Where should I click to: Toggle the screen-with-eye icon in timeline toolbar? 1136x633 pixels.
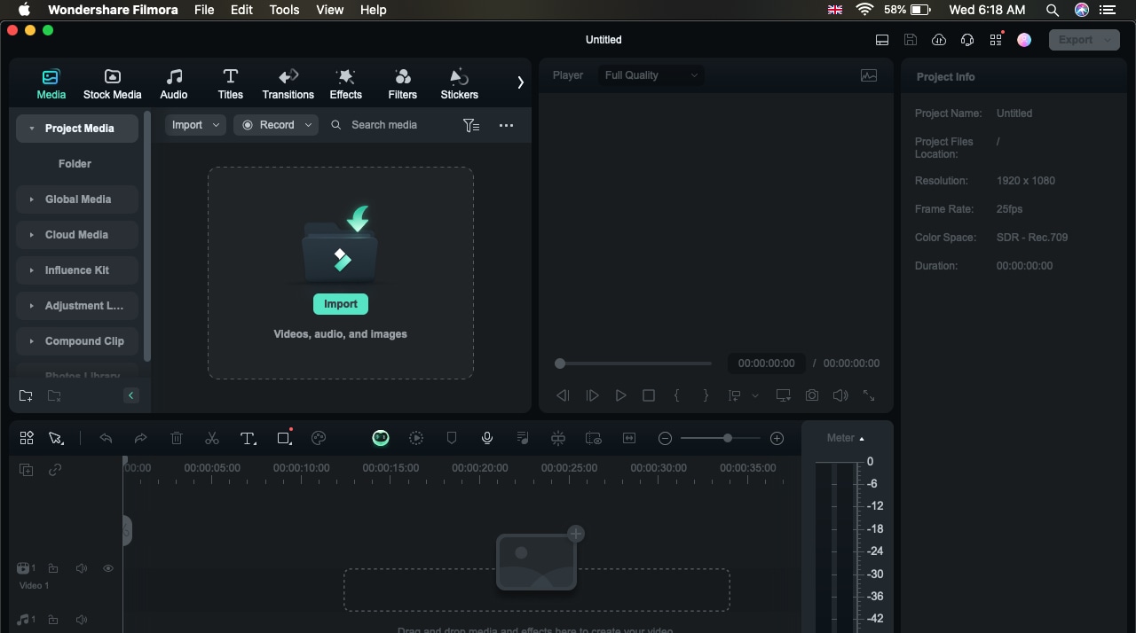pos(594,438)
